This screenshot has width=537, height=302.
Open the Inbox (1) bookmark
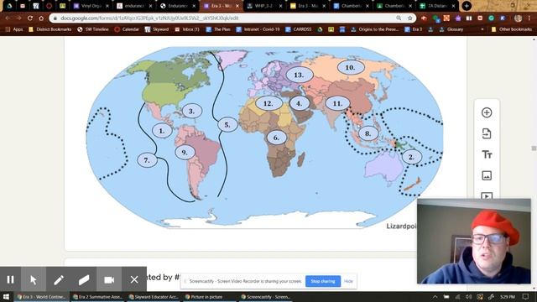[x=187, y=29]
